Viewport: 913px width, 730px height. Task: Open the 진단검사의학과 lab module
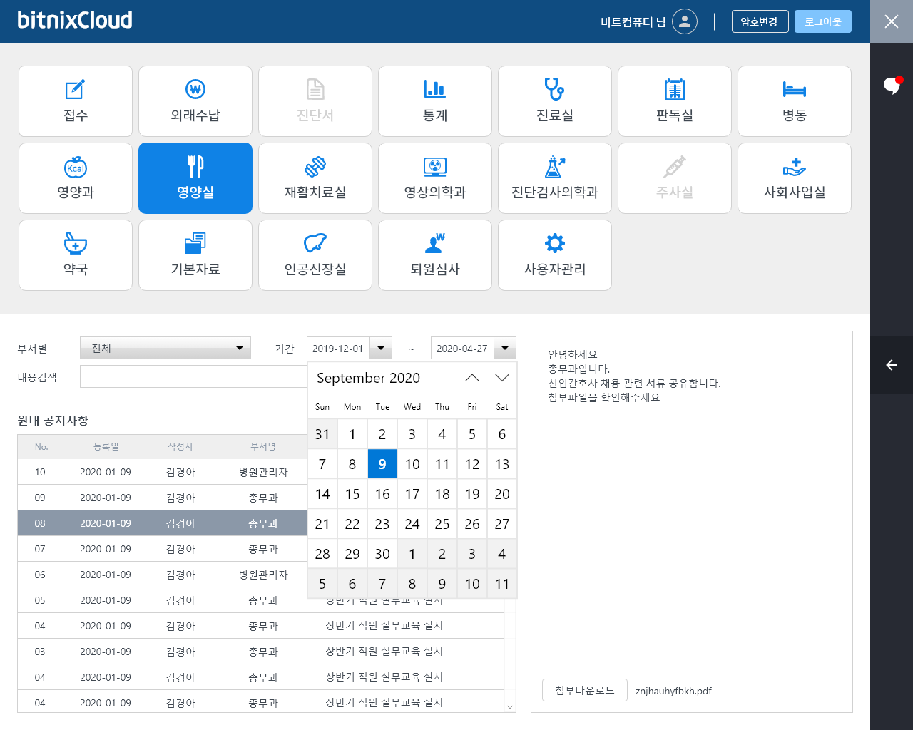coord(555,178)
